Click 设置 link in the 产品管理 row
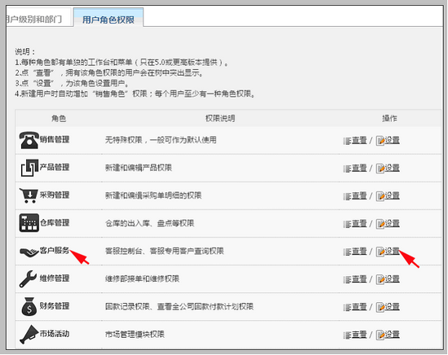The width and height of the screenshot is (448, 355). point(393,168)
